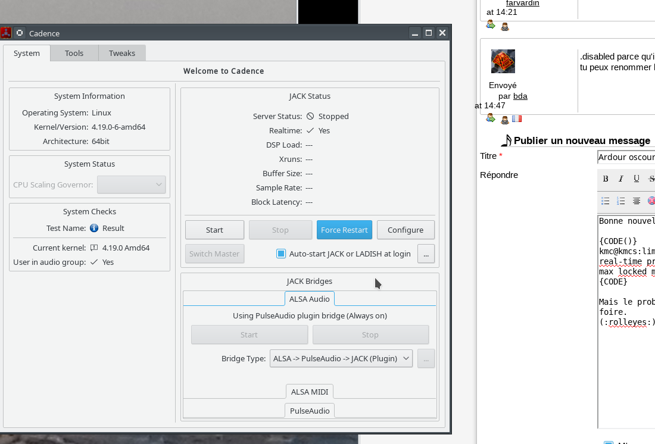Click inside the forum message text area
This screenshot has height=444, width=655.
coord(626,321)
